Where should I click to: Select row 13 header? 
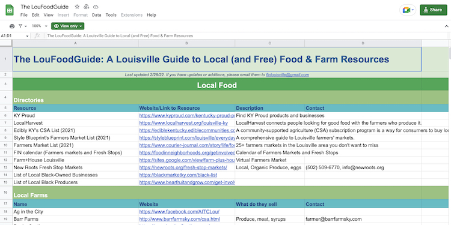click(6, 167)
